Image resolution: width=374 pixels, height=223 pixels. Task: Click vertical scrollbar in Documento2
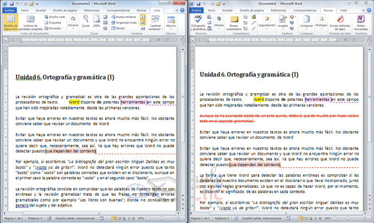183,97
